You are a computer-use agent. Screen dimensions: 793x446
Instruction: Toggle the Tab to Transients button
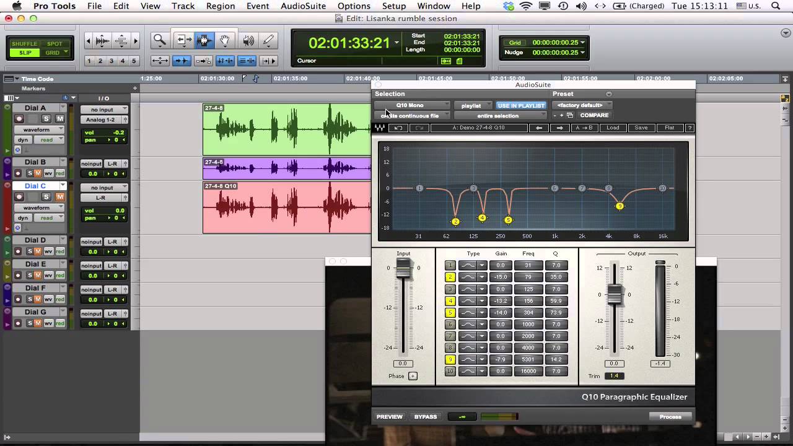coord(182,61)
